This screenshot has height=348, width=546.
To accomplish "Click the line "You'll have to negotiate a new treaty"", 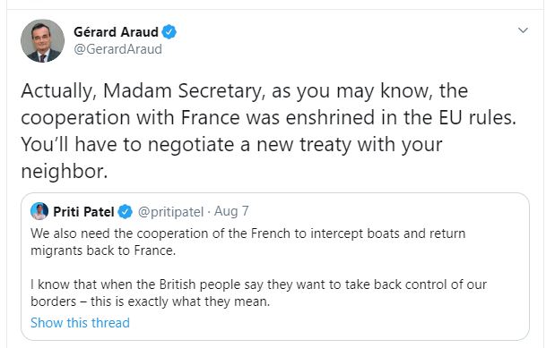I will click(x=231, y=145).
